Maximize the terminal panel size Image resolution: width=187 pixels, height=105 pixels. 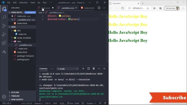(x=99, y=69)
